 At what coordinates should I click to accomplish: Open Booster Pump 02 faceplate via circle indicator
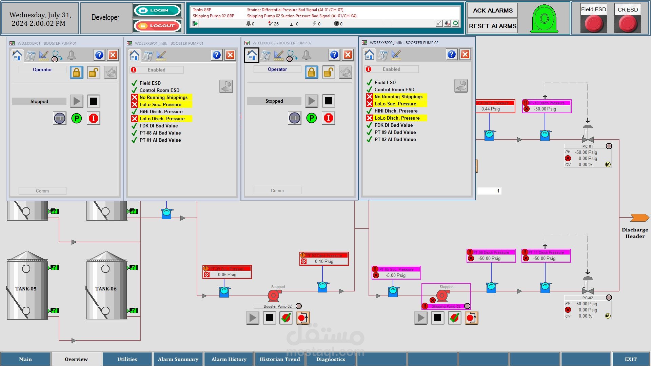(x=299, y=306)
